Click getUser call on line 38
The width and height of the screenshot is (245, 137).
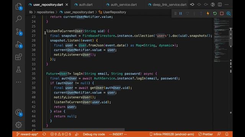[x=97, y=88]
